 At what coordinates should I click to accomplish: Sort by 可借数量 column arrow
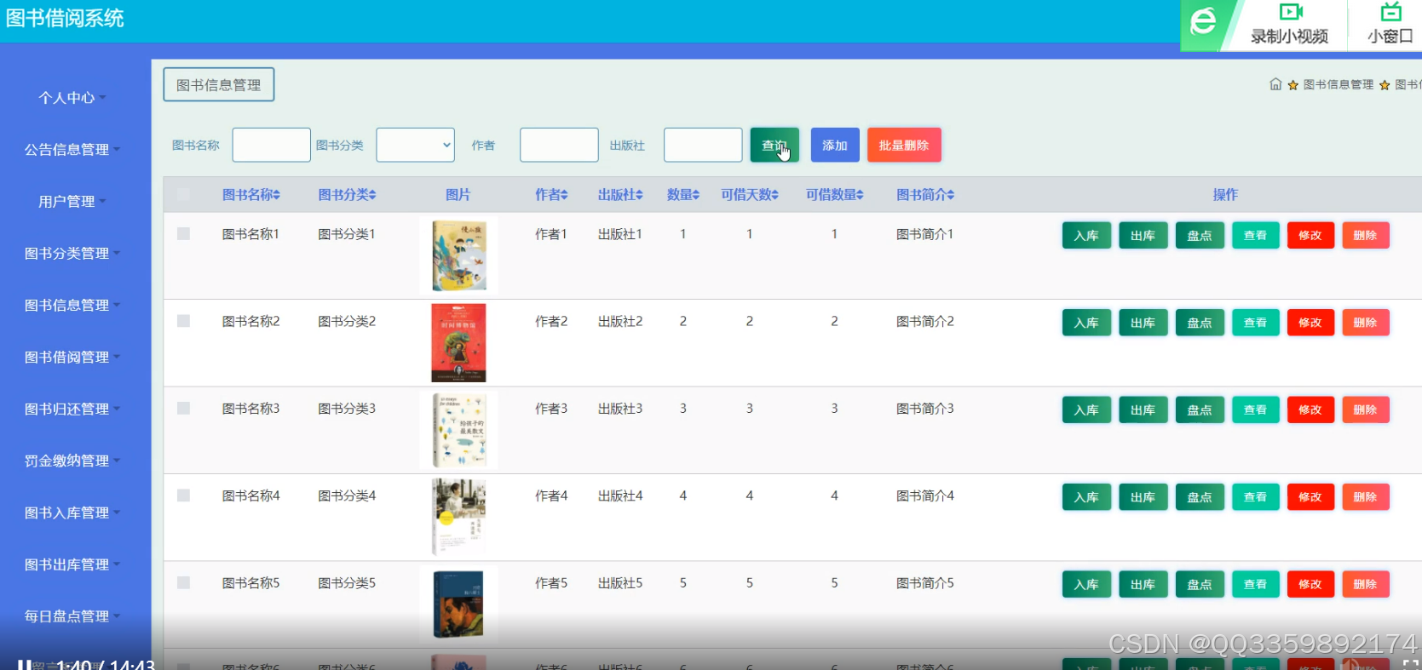pos(860,195)
